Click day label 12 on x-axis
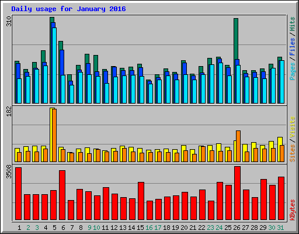This screenshot has width=299, height=234. point(114,228)
